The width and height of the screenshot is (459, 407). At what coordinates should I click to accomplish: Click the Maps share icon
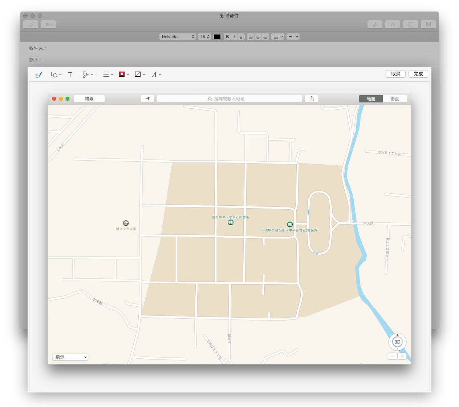coord(312,98)
